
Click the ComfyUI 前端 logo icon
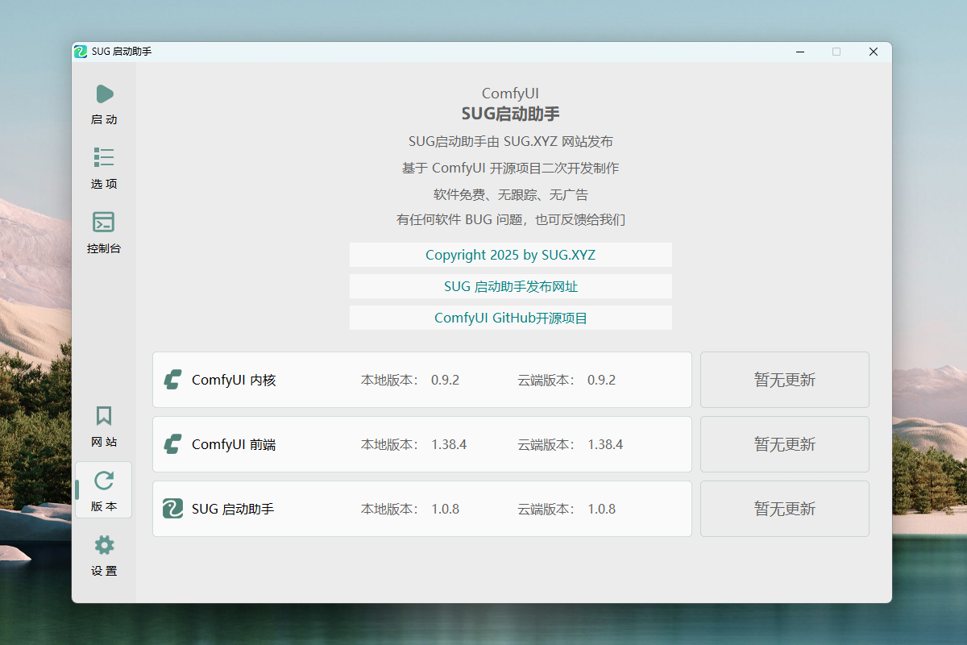[172, 444]
